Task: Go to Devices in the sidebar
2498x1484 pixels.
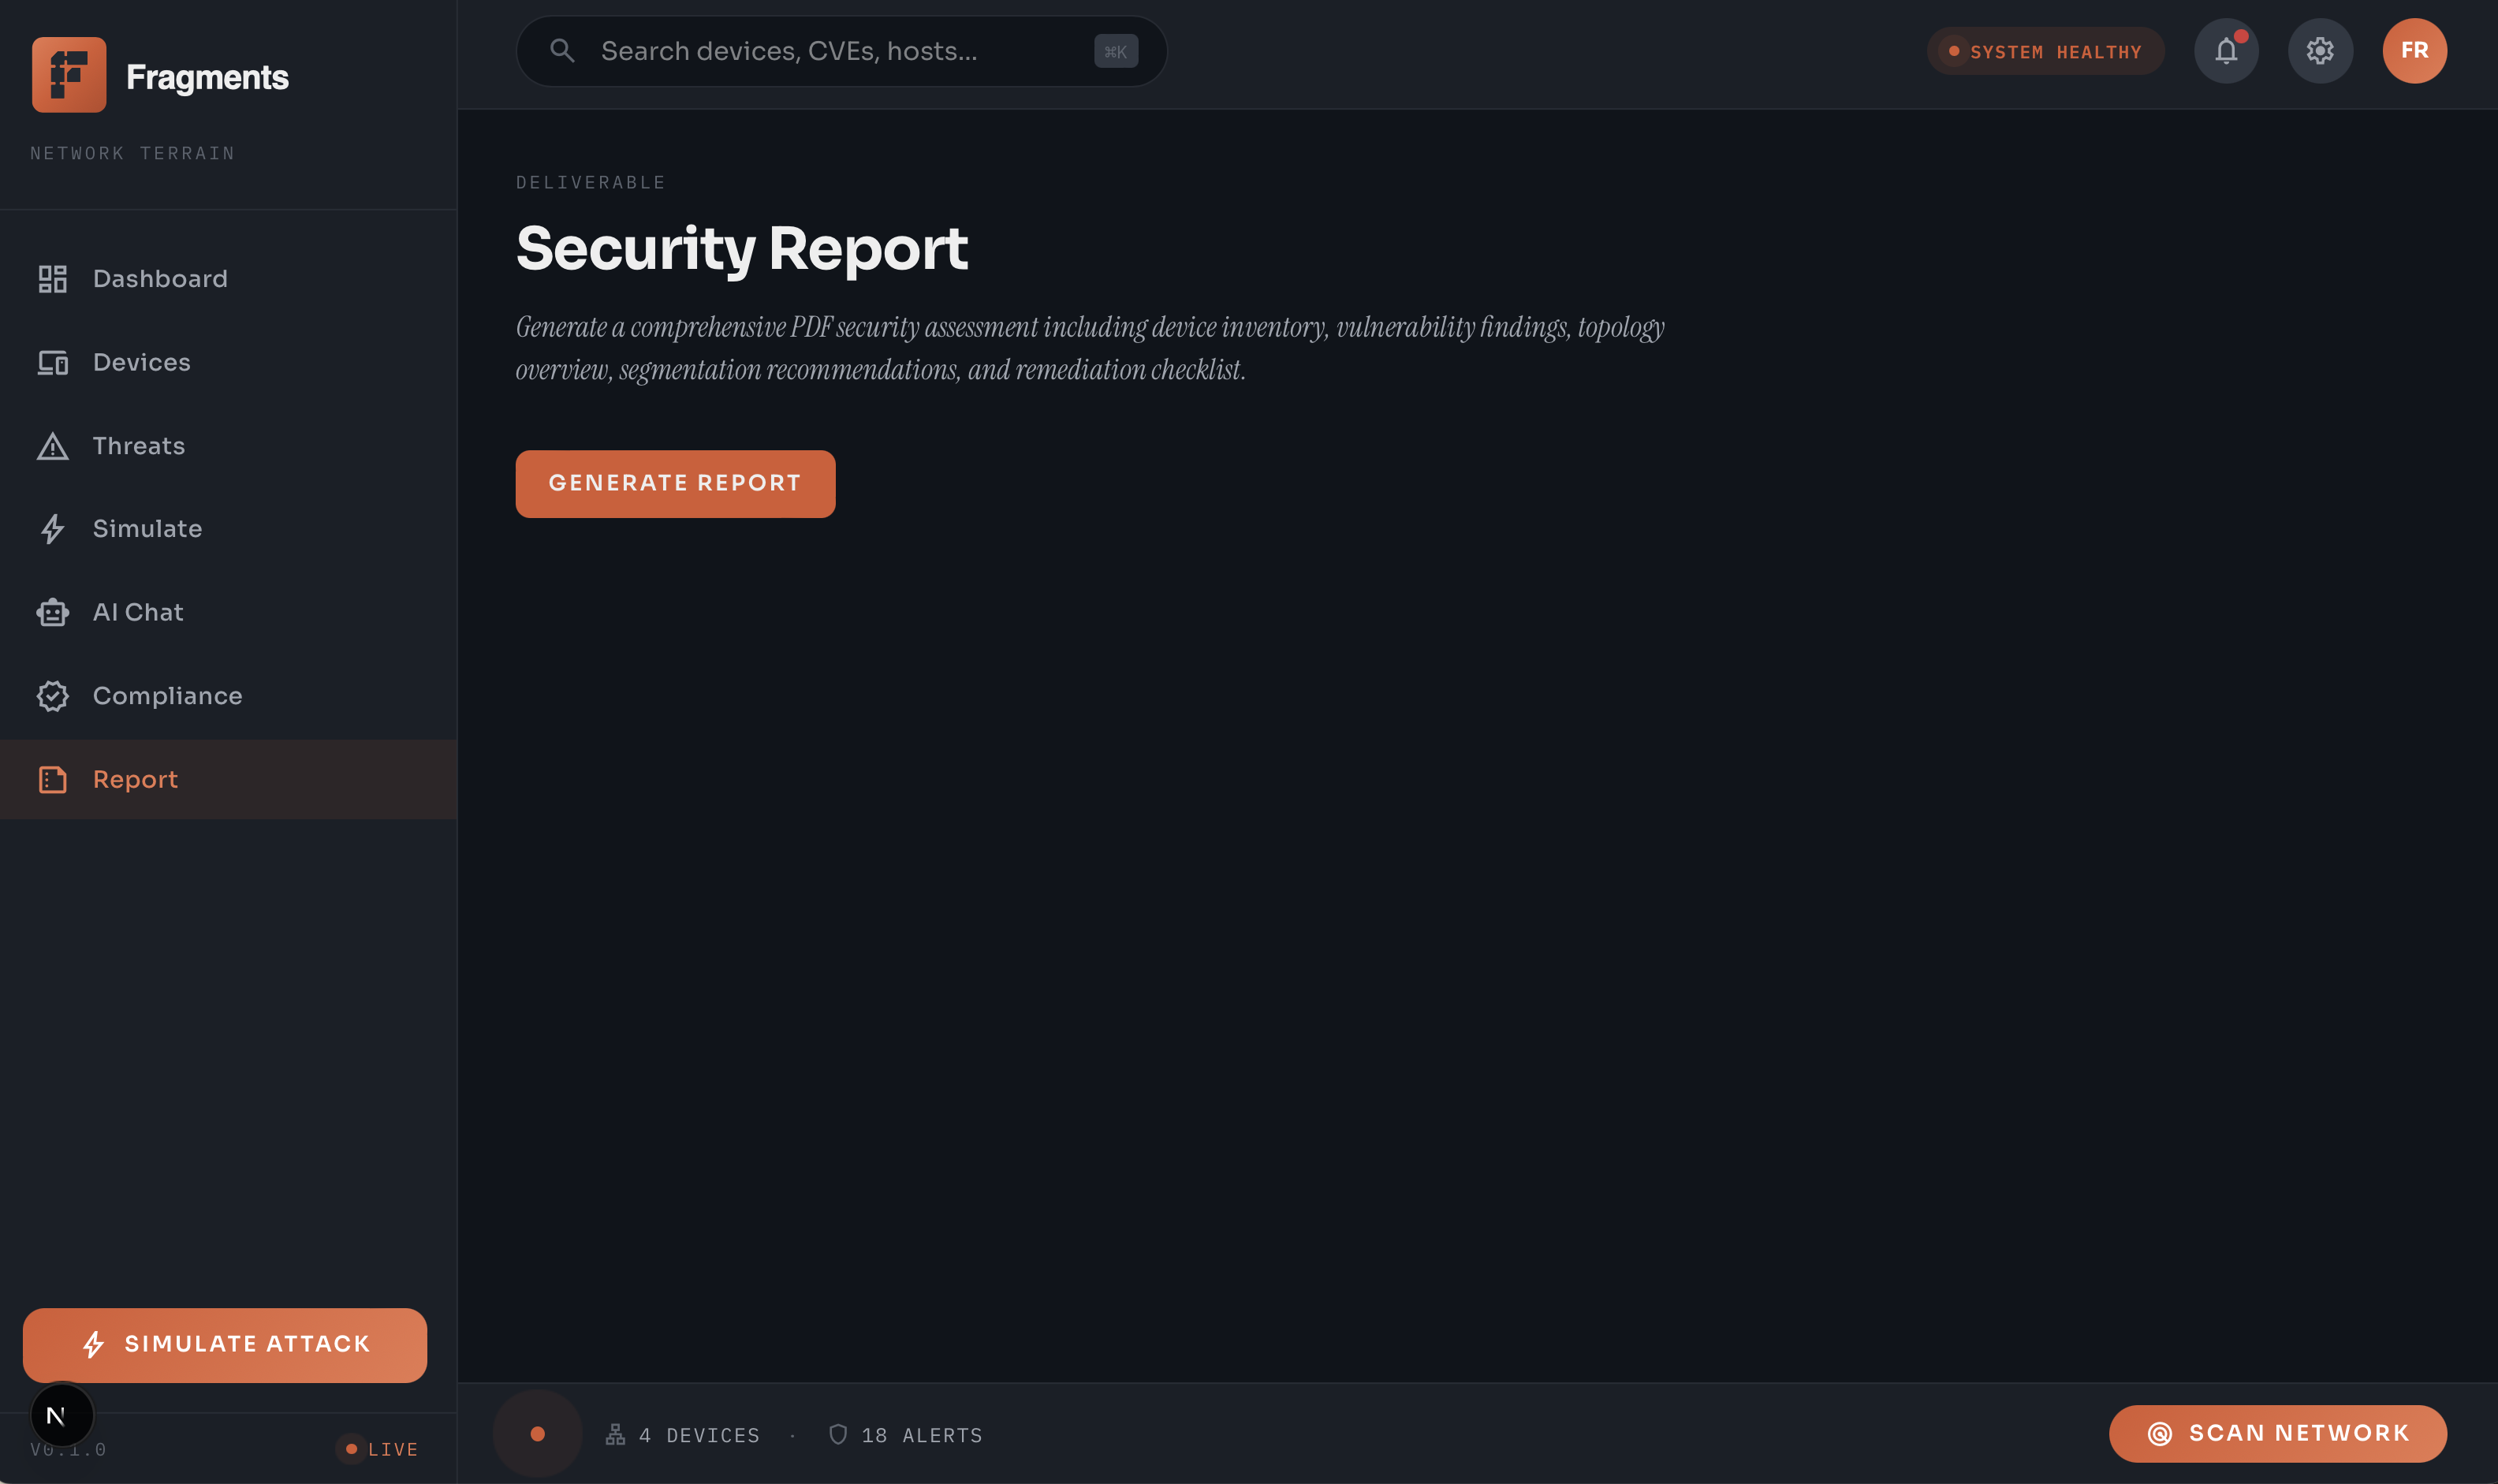Action: [x=141, y=362]
